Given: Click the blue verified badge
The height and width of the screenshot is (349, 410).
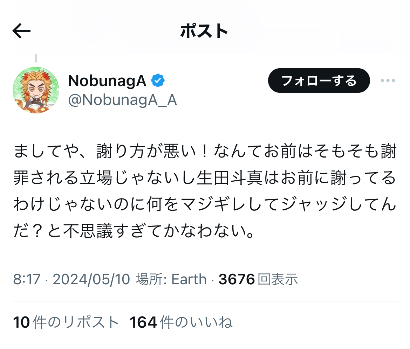Looking at the screenshot, I should point(158,81).
